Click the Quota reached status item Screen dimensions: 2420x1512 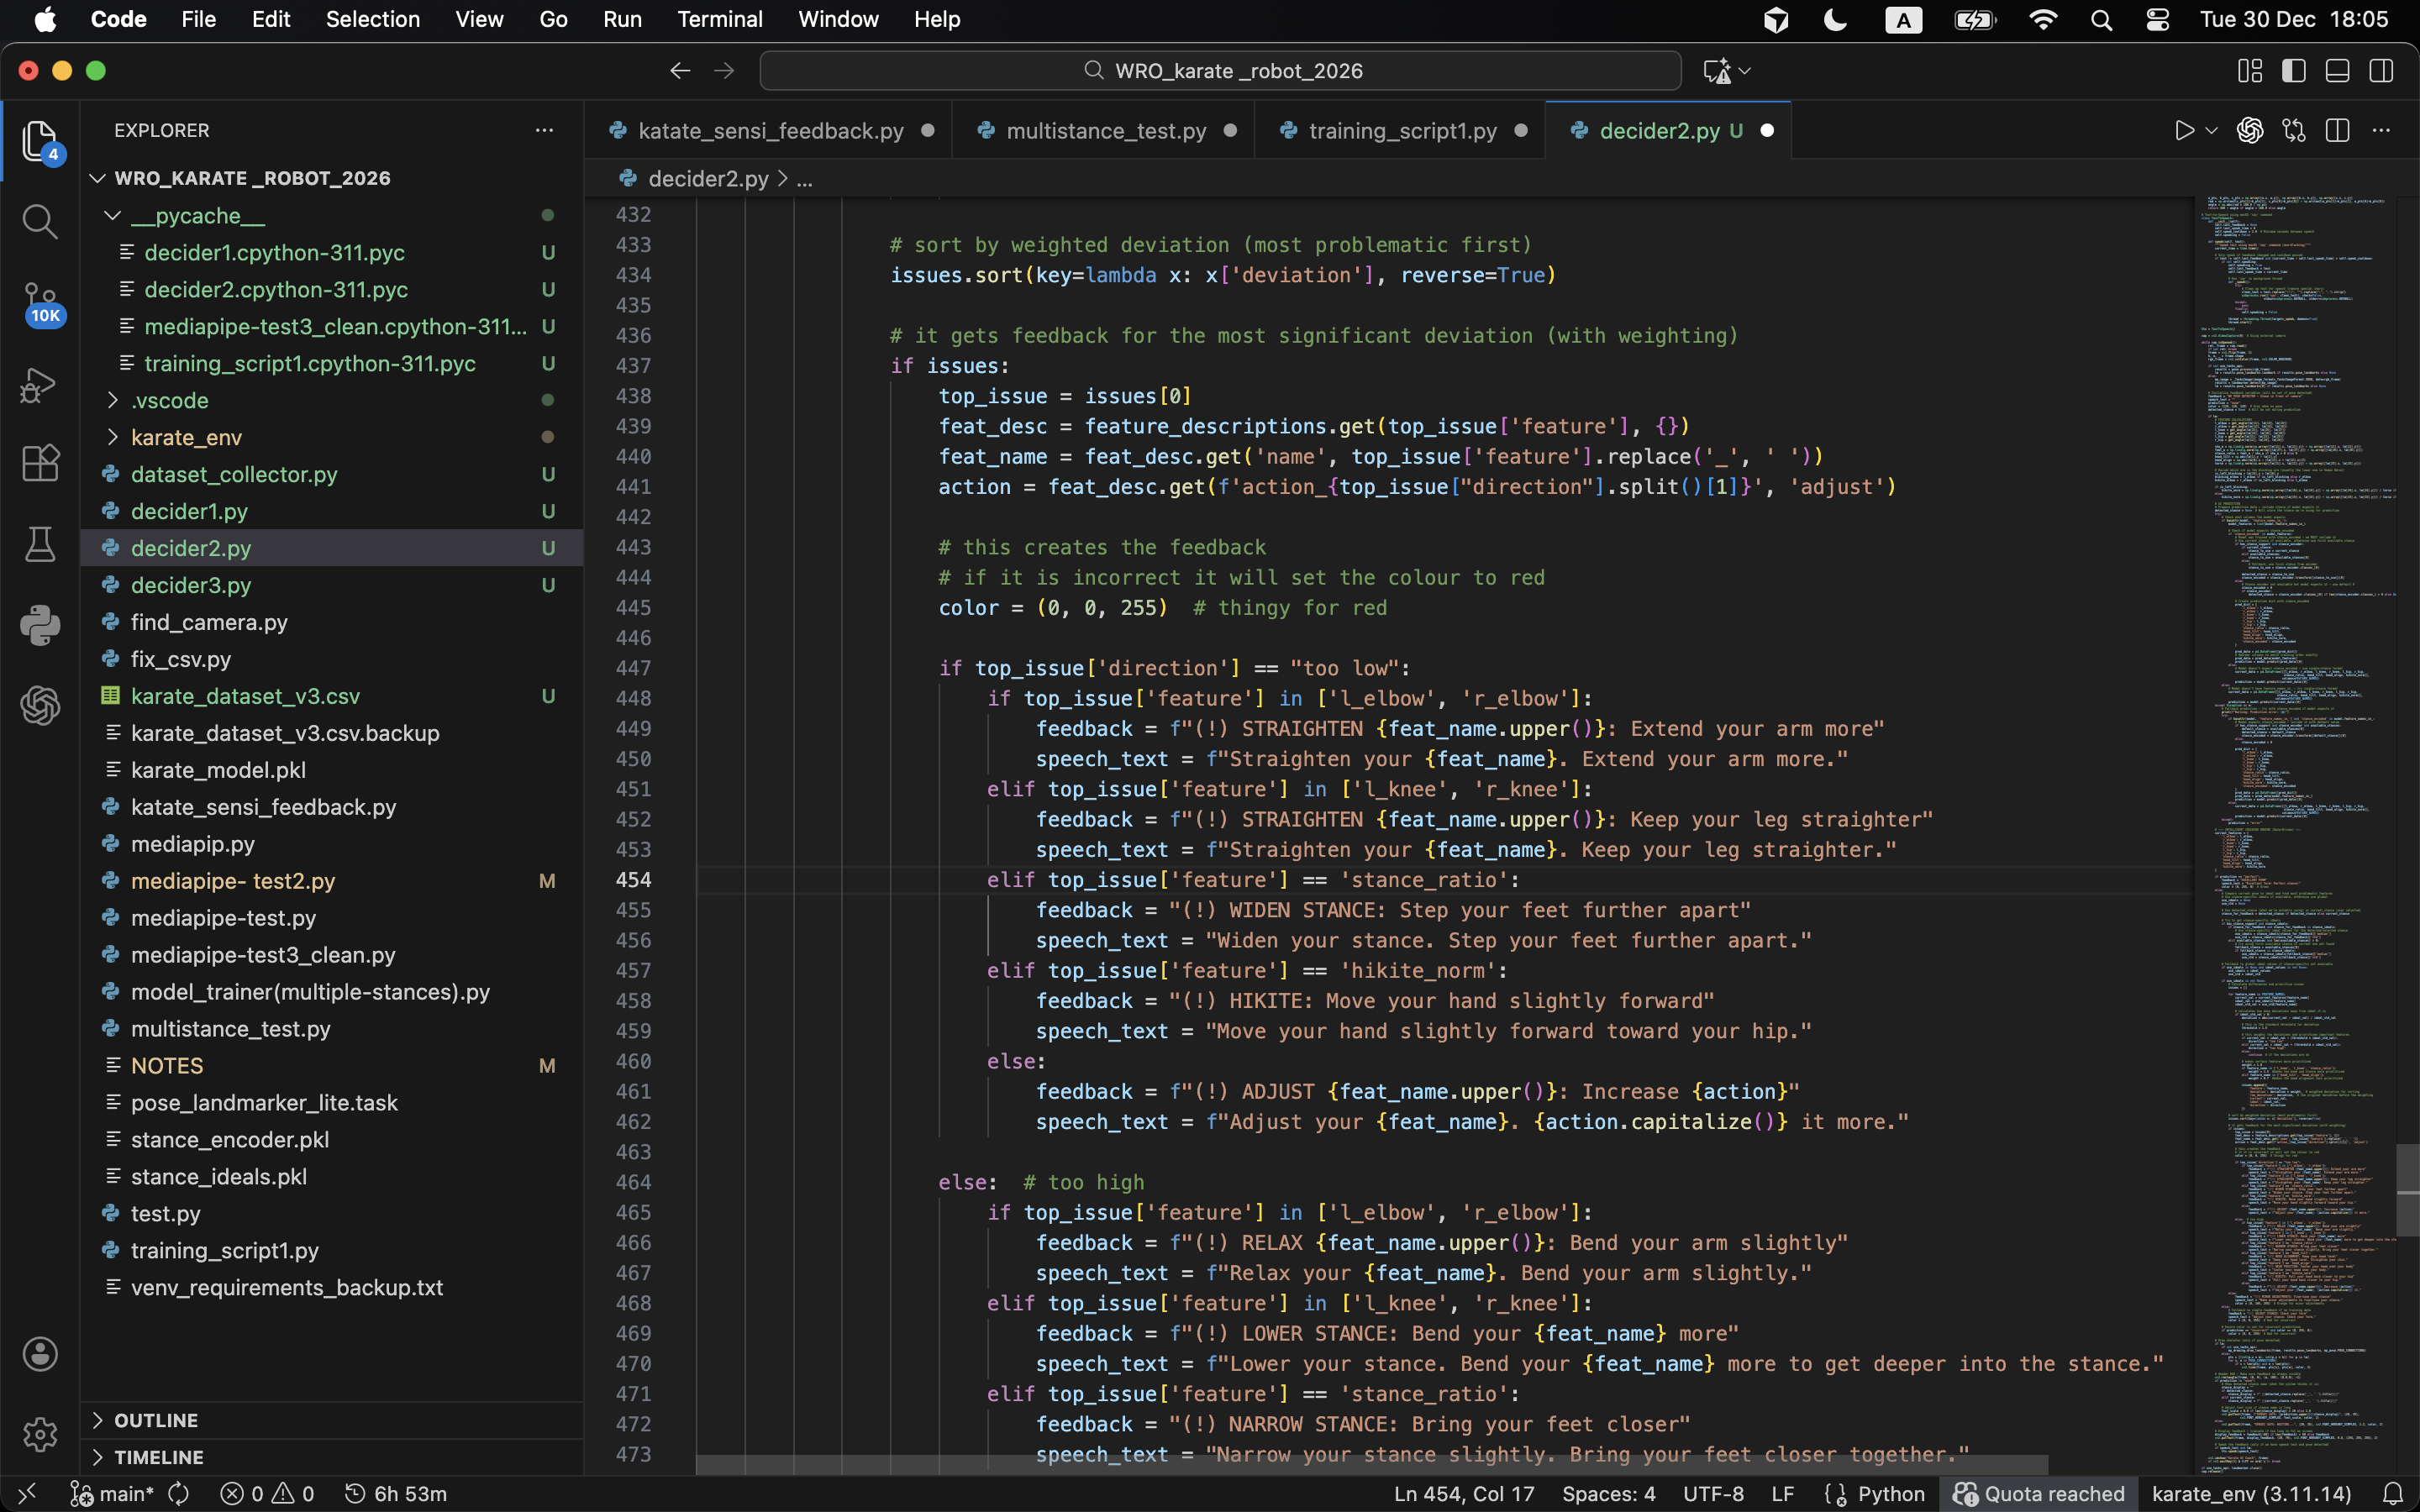point(2039,1494)
